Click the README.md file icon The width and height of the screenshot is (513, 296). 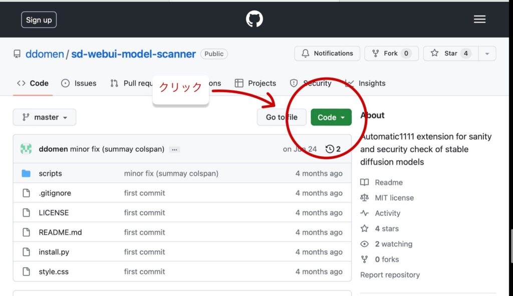(x=26, y=232)
